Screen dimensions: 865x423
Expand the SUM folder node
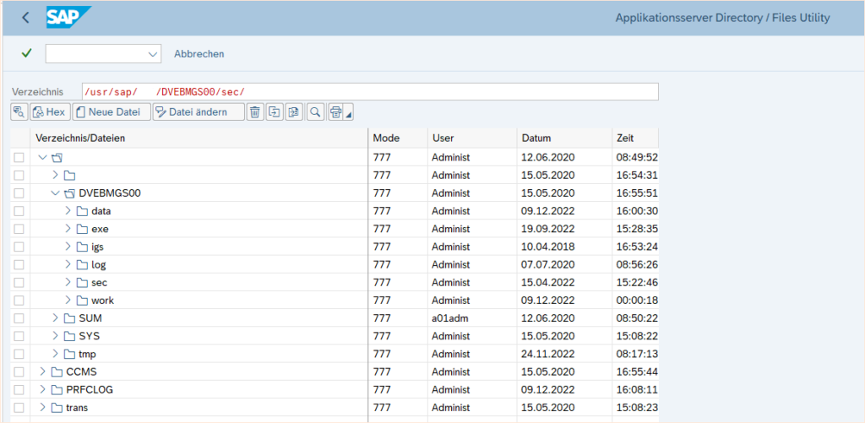pyautogui.click(x=55, y=318)
